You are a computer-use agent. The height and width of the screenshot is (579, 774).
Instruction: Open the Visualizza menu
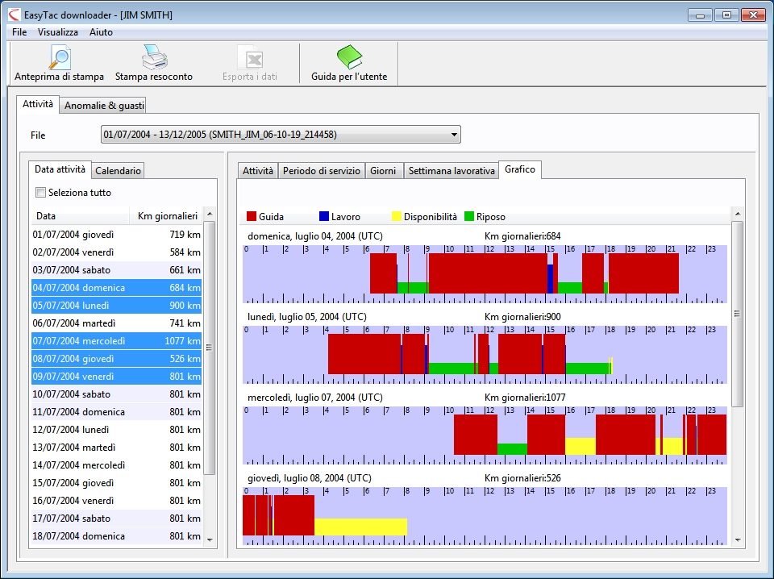tap(58, 32)
